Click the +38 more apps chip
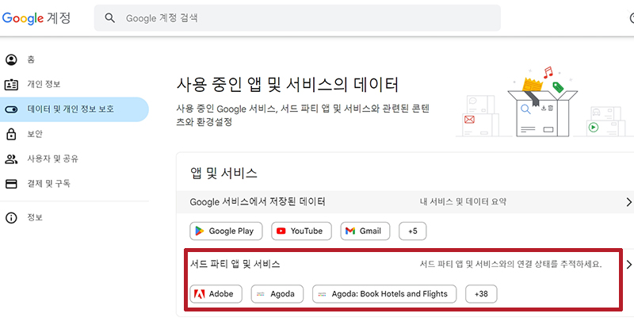The height and width of the screenshot is (321, 634). click(481, 294)
